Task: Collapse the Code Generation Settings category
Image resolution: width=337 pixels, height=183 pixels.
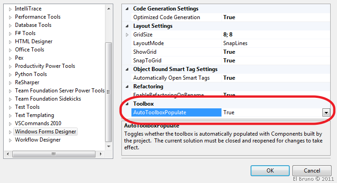Action: tap(127, 9)
